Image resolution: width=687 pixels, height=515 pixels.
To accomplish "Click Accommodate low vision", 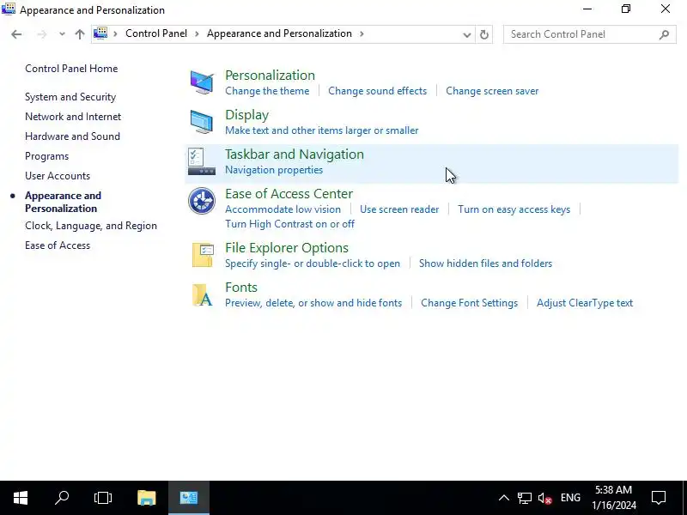I will 283,209.
